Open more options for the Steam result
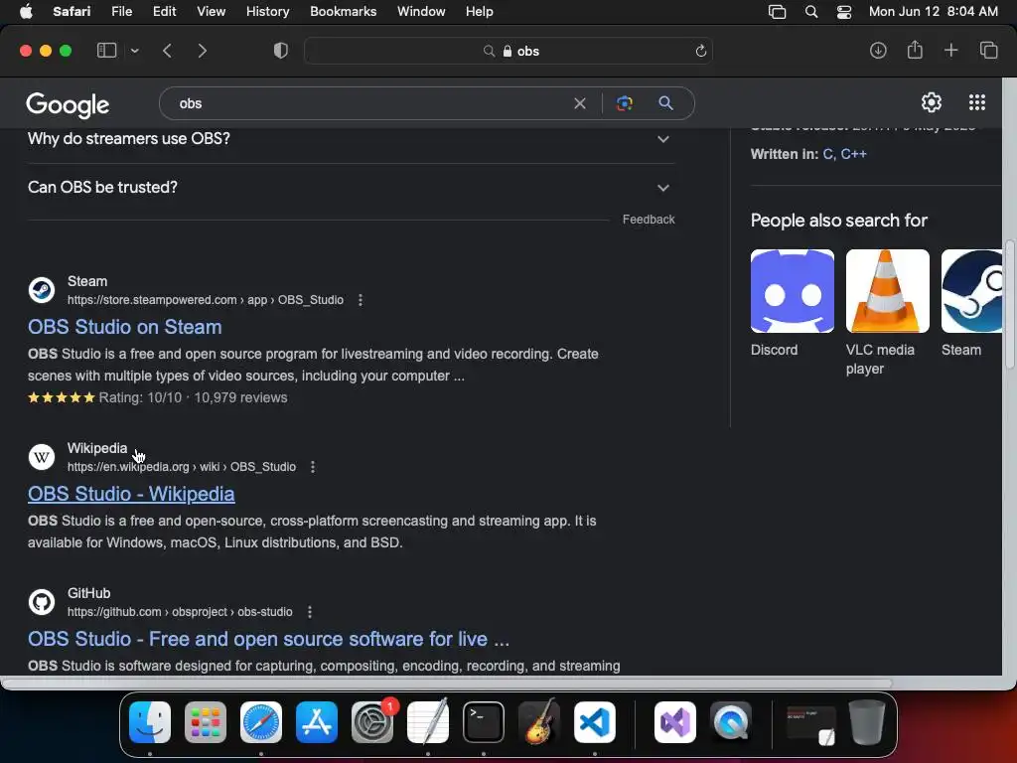Viewport: 1017px width, 763px height. point(361,300)
